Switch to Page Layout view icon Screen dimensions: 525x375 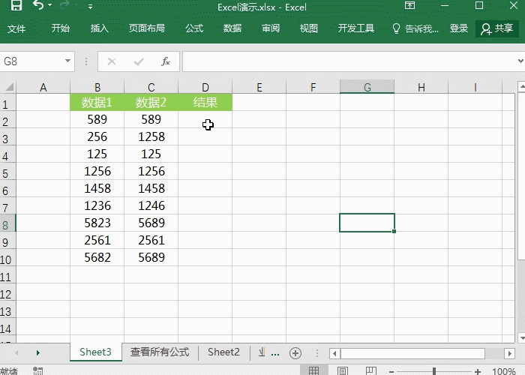click(342, 370)
